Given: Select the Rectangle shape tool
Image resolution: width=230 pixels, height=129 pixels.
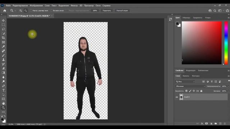Looking at the screenshot, I should 3,99.
